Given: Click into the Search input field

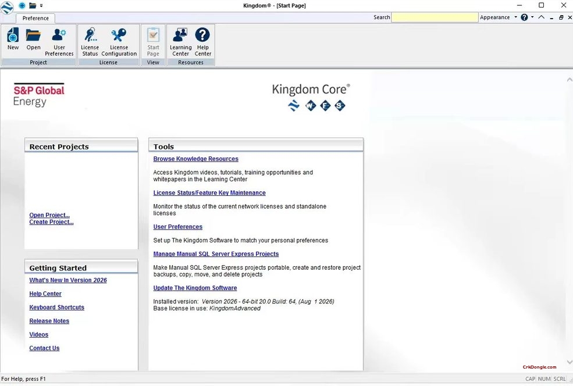Looking at the screenshot, I should point(435,17).
